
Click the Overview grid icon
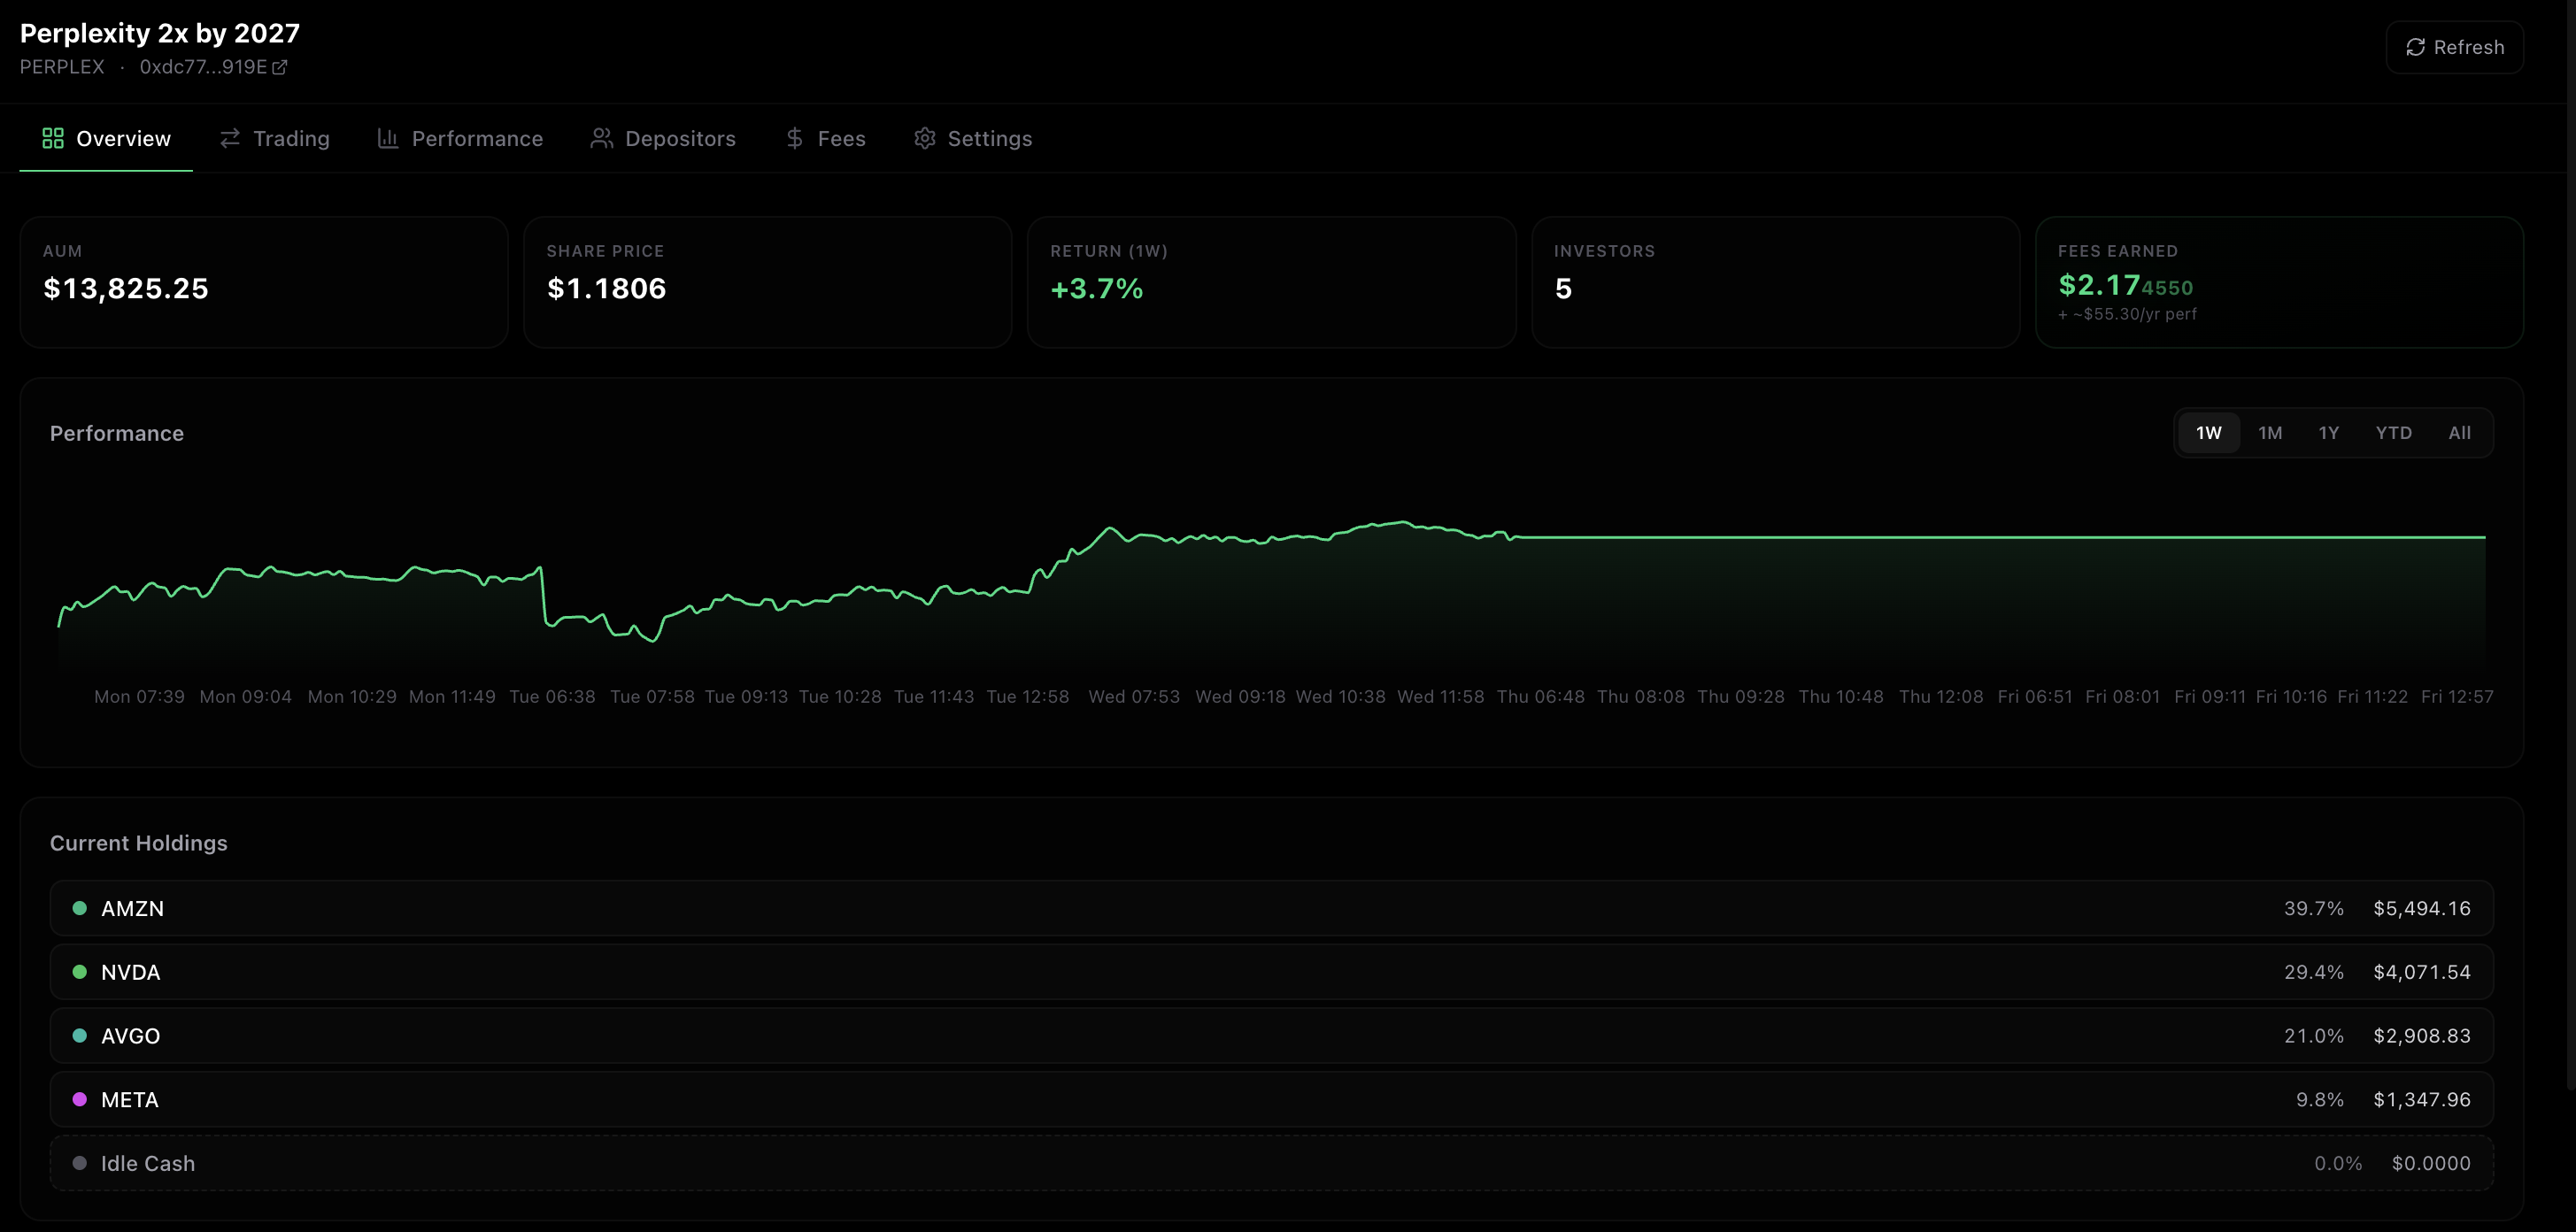pyautogui.click(x=53, y=138)
